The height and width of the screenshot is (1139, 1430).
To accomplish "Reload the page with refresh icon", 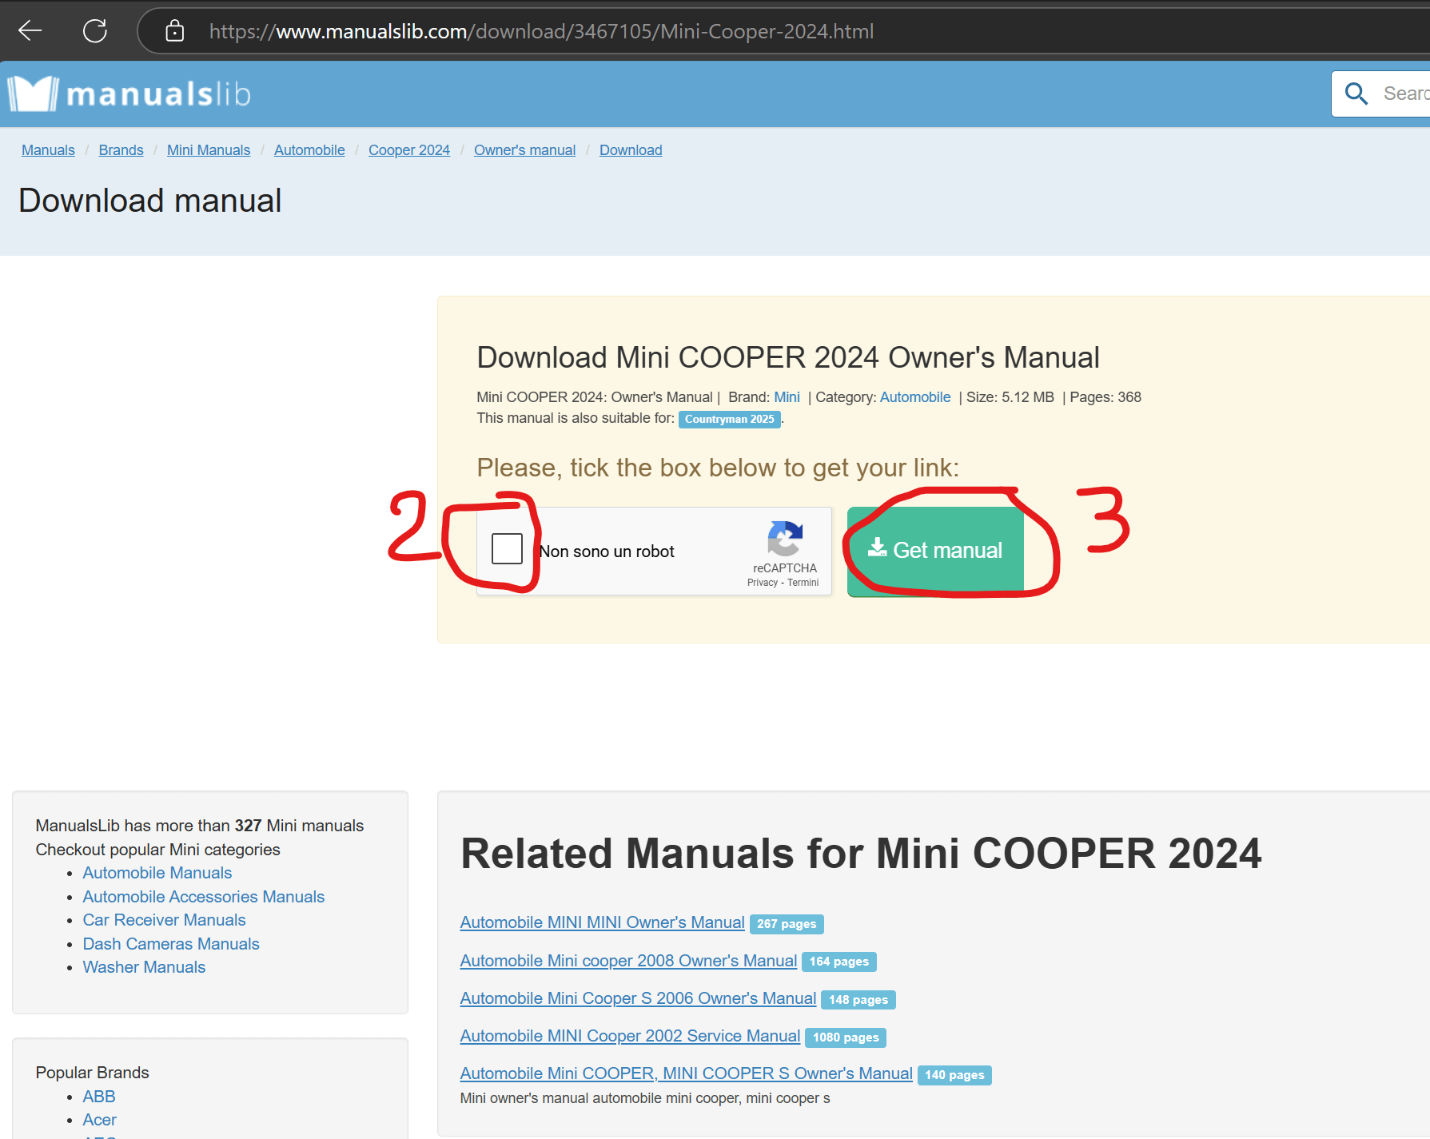I will click(x=94, y=31).
